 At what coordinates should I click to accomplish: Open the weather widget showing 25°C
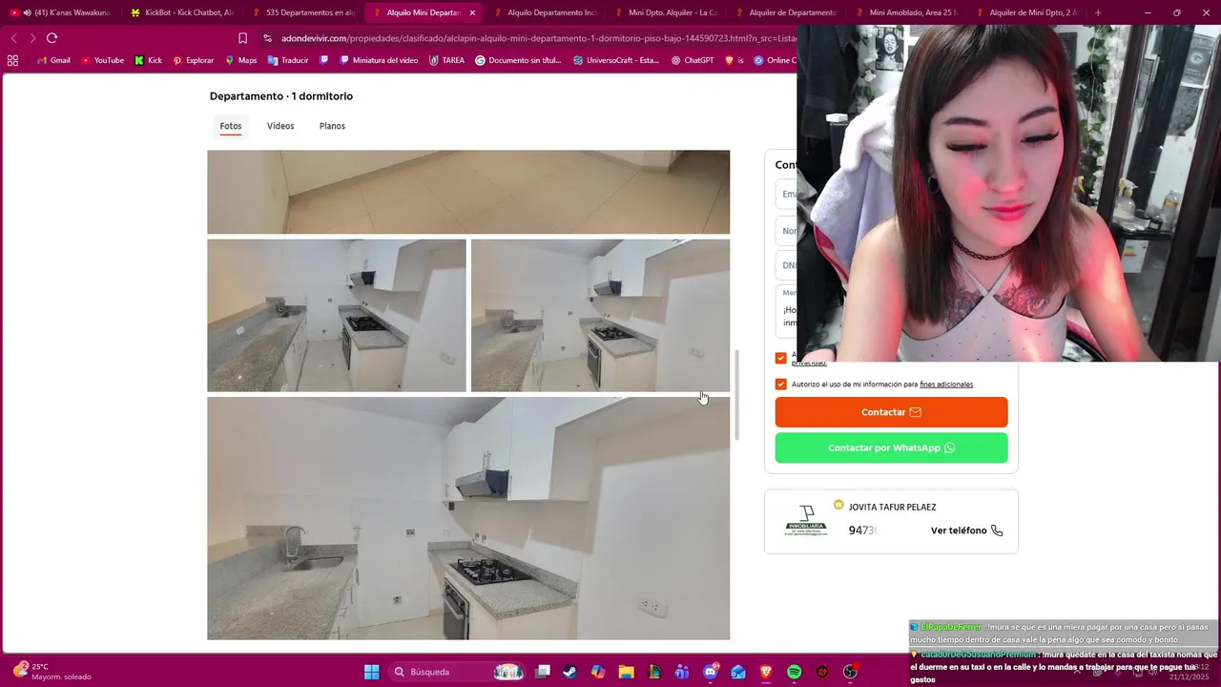tap(52, 672)
